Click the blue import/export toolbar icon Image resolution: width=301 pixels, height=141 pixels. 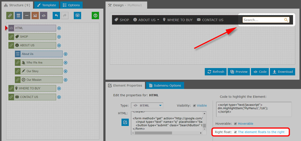(x=78, y=15)
